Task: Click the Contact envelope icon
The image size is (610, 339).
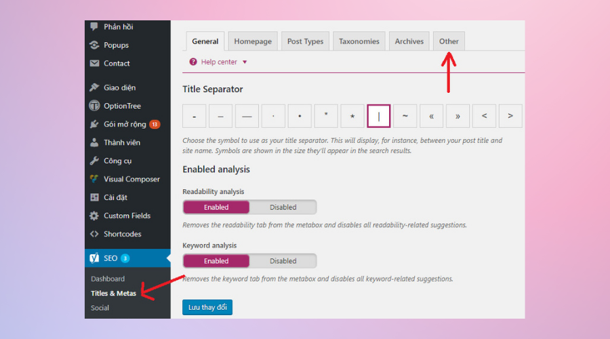Action: coord(94,63)
